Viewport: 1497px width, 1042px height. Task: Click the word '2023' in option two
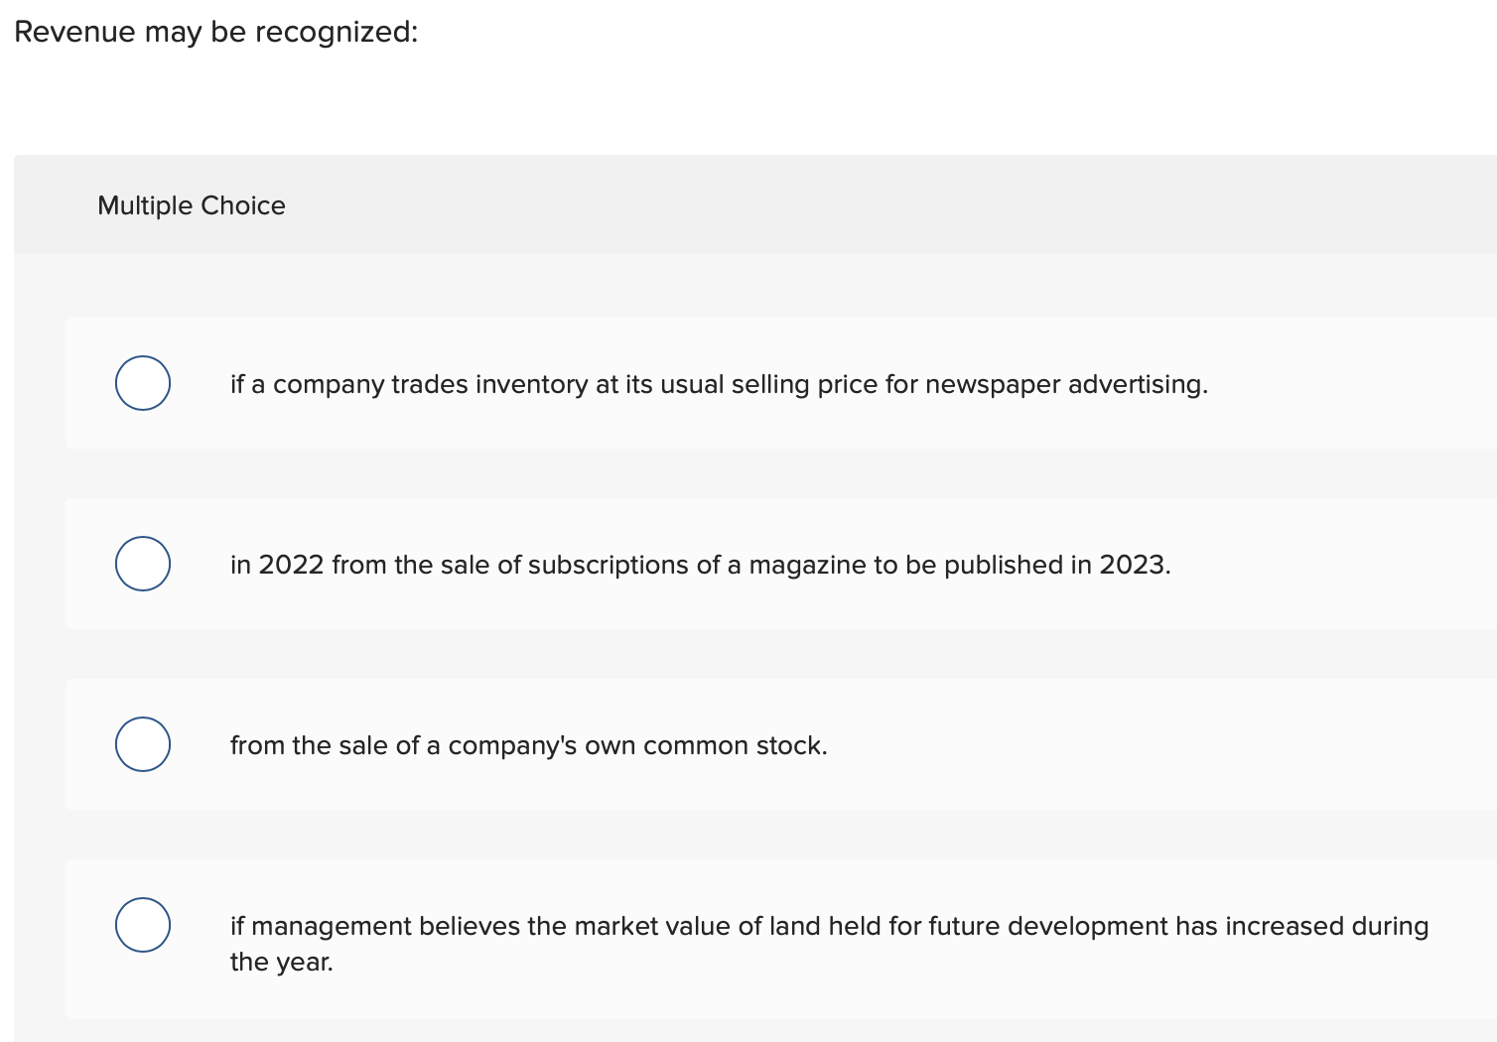[1136, 565]
